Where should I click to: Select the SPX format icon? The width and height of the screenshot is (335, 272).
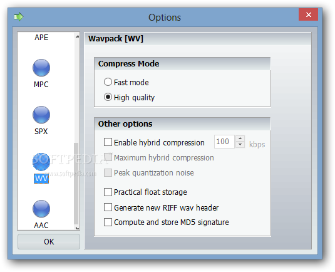[x=41, y=115]
